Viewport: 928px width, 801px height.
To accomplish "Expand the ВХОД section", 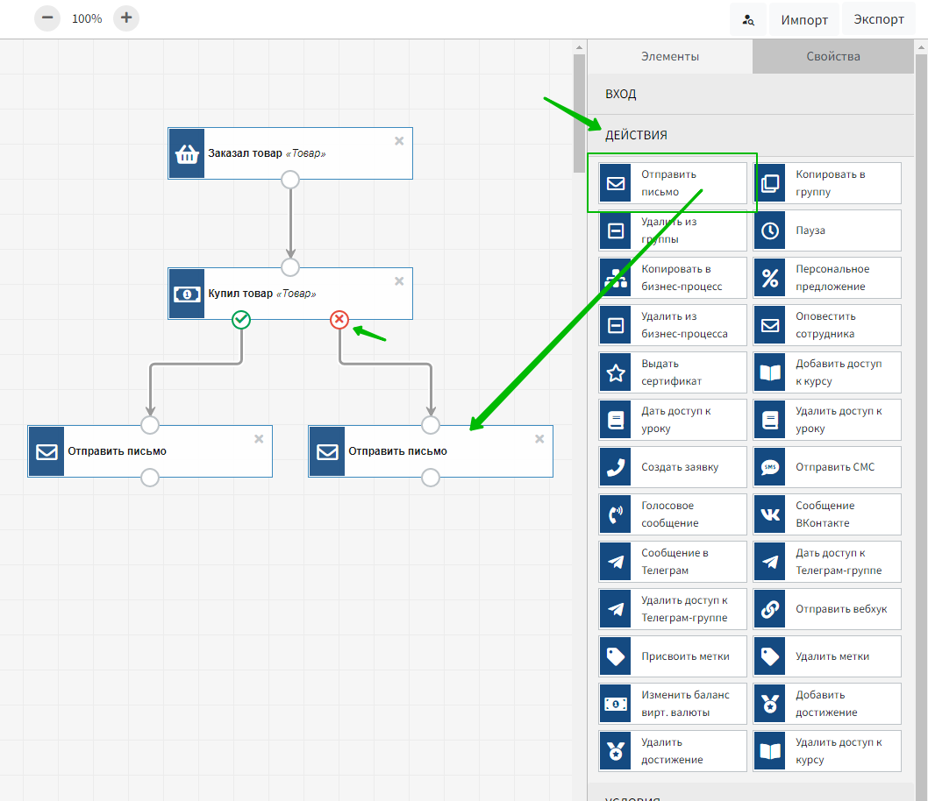I will tap(620, 94).
